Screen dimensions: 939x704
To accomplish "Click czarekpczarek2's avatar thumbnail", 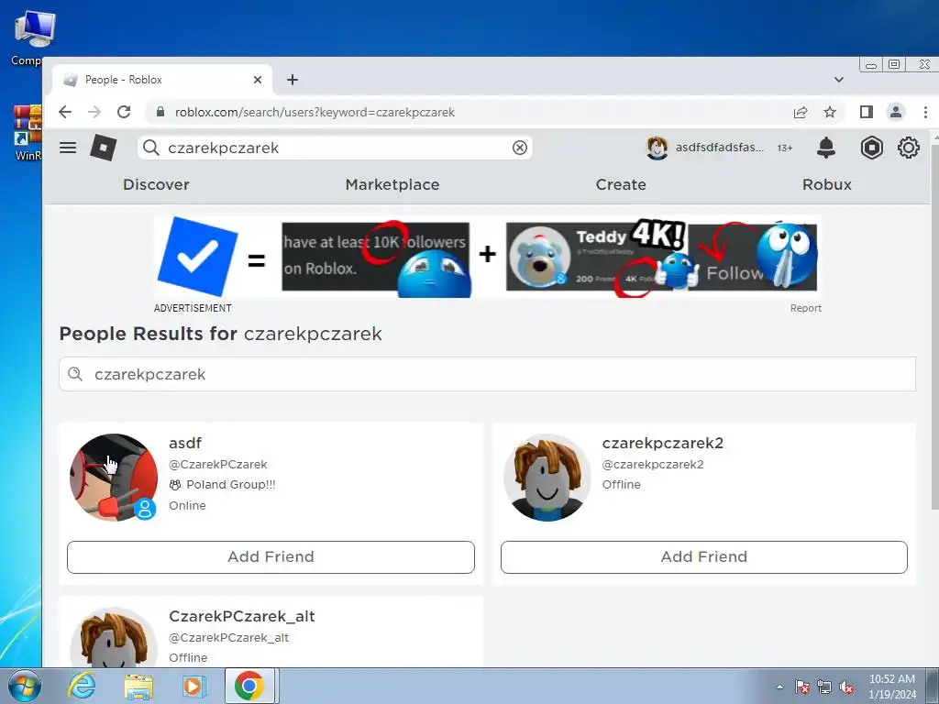I will (x=547, y=477).
